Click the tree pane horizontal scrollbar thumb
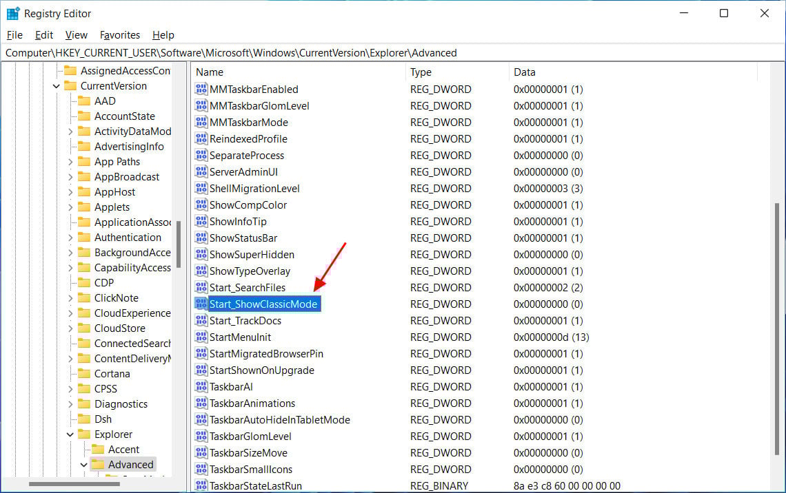Viewport: 786px width, 493px height. coord(74,484)
